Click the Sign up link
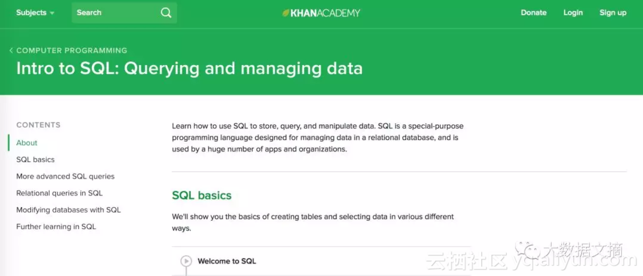 click(612, 13)
